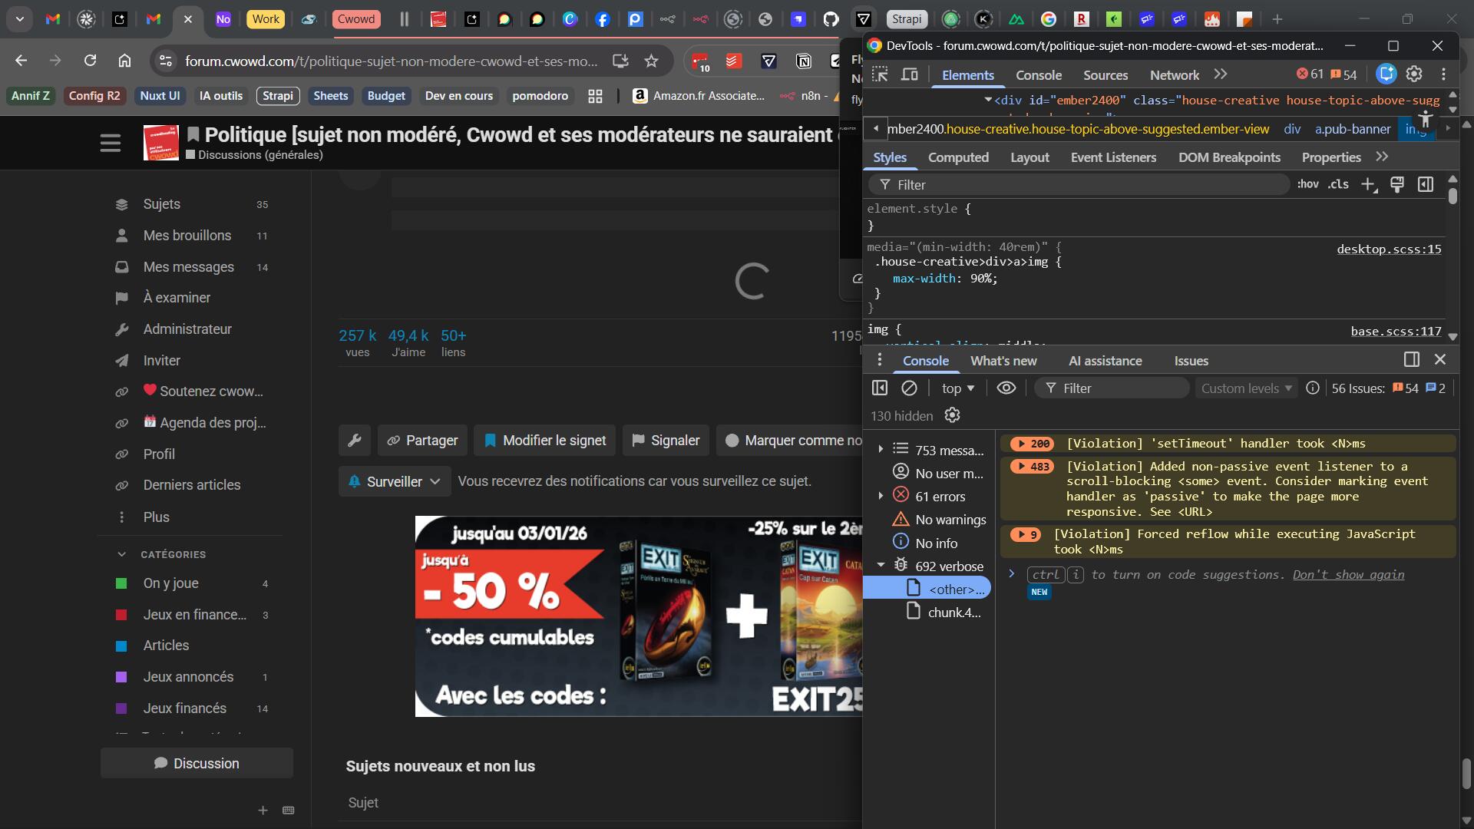Bookmark page with the star icon
1474x829 pixels.
[x=651, y=61]
